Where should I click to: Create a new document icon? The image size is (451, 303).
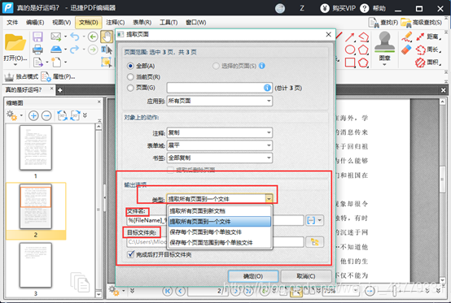click(56, 62)
